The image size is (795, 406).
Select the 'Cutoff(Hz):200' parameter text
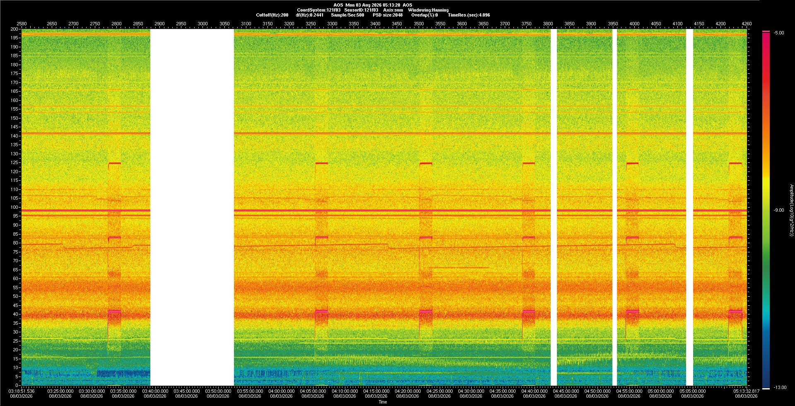click(272, 15)
